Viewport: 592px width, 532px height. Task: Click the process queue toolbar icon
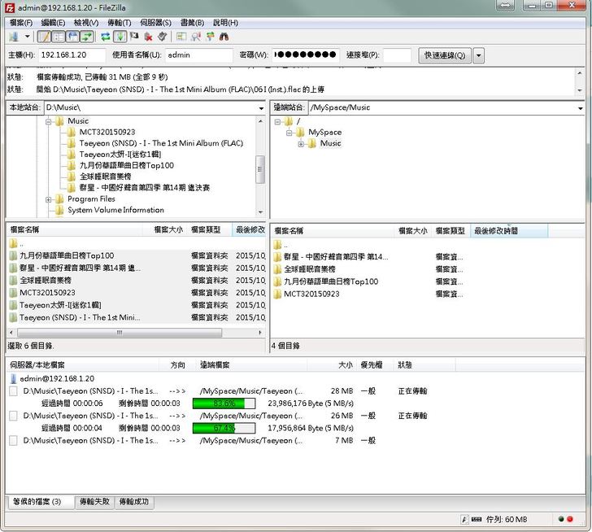120,37
